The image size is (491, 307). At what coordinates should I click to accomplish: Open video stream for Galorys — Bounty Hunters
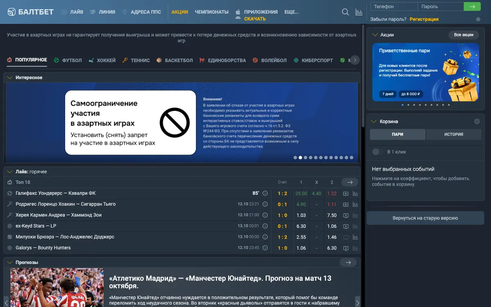click(346, 248)
